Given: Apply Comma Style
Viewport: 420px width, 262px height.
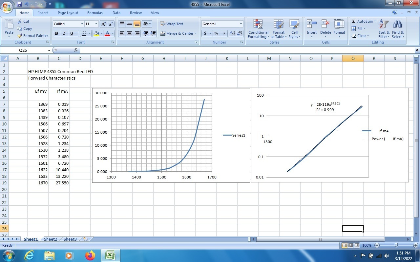Looking at the screenshot, I should point(224,33).
